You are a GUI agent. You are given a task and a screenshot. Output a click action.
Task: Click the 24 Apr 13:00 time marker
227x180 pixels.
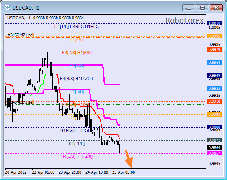pos(97,172)
